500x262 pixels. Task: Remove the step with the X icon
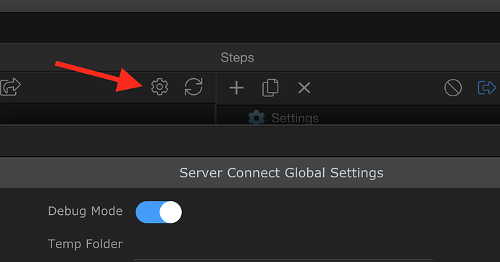[304, 88]
